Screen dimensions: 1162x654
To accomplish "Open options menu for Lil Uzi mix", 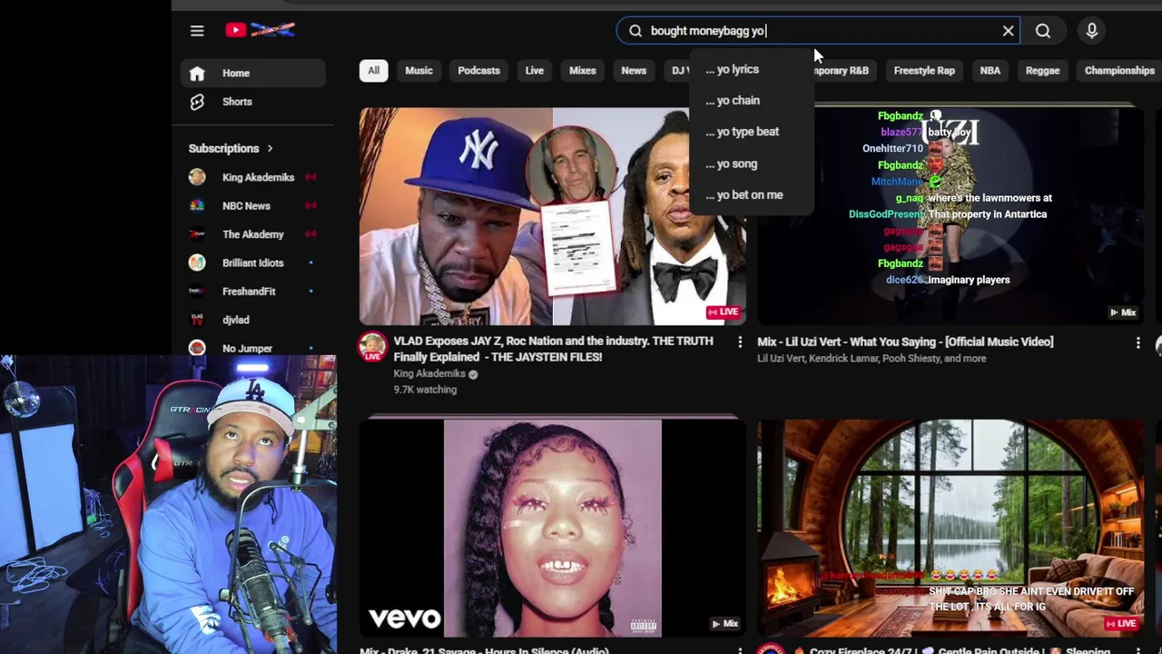I will click(x=1137, y=342).
